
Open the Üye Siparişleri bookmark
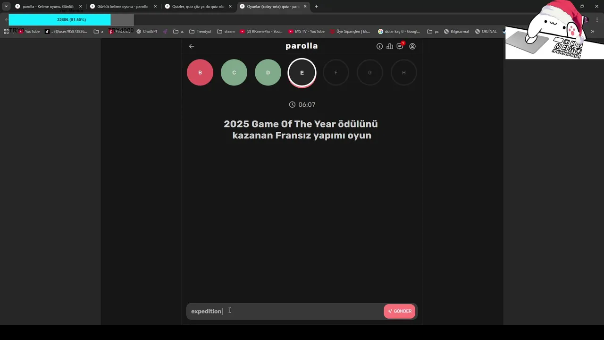350,31
